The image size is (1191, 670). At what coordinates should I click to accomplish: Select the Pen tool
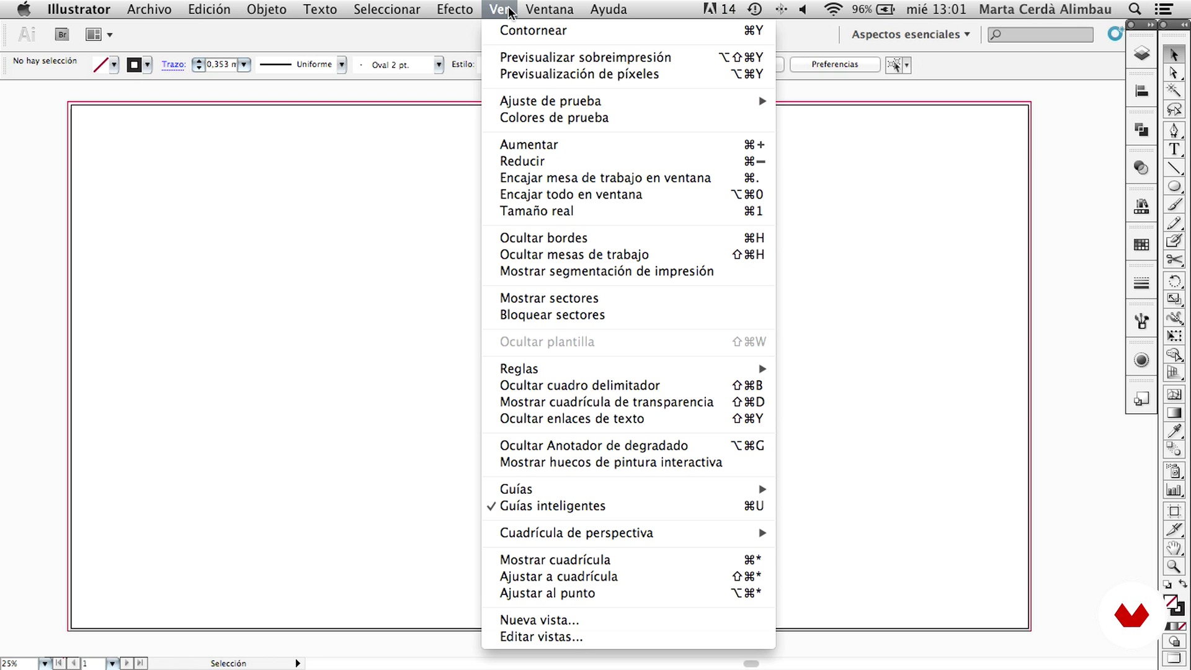[x=1174, y=130]
